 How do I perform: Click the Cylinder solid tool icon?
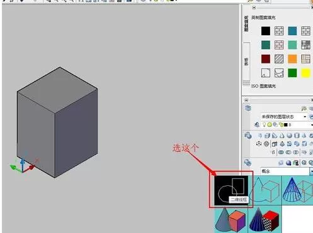[297, 136]
